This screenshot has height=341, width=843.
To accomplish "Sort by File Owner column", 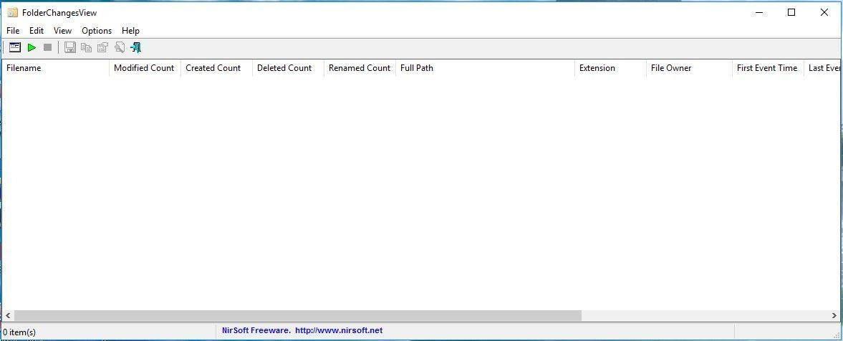I will [x=689, y=68].
